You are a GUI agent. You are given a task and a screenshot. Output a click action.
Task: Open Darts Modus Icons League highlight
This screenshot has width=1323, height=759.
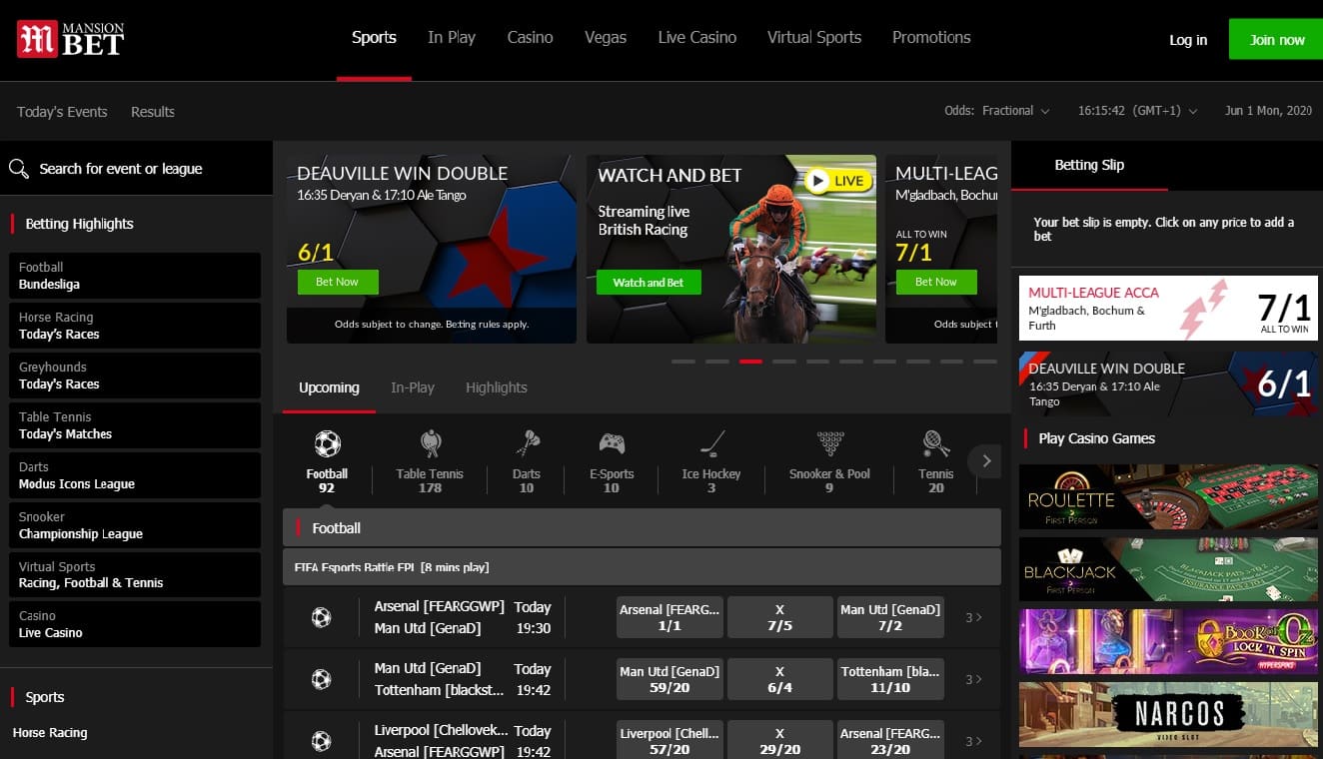click(x=135, y=475)
